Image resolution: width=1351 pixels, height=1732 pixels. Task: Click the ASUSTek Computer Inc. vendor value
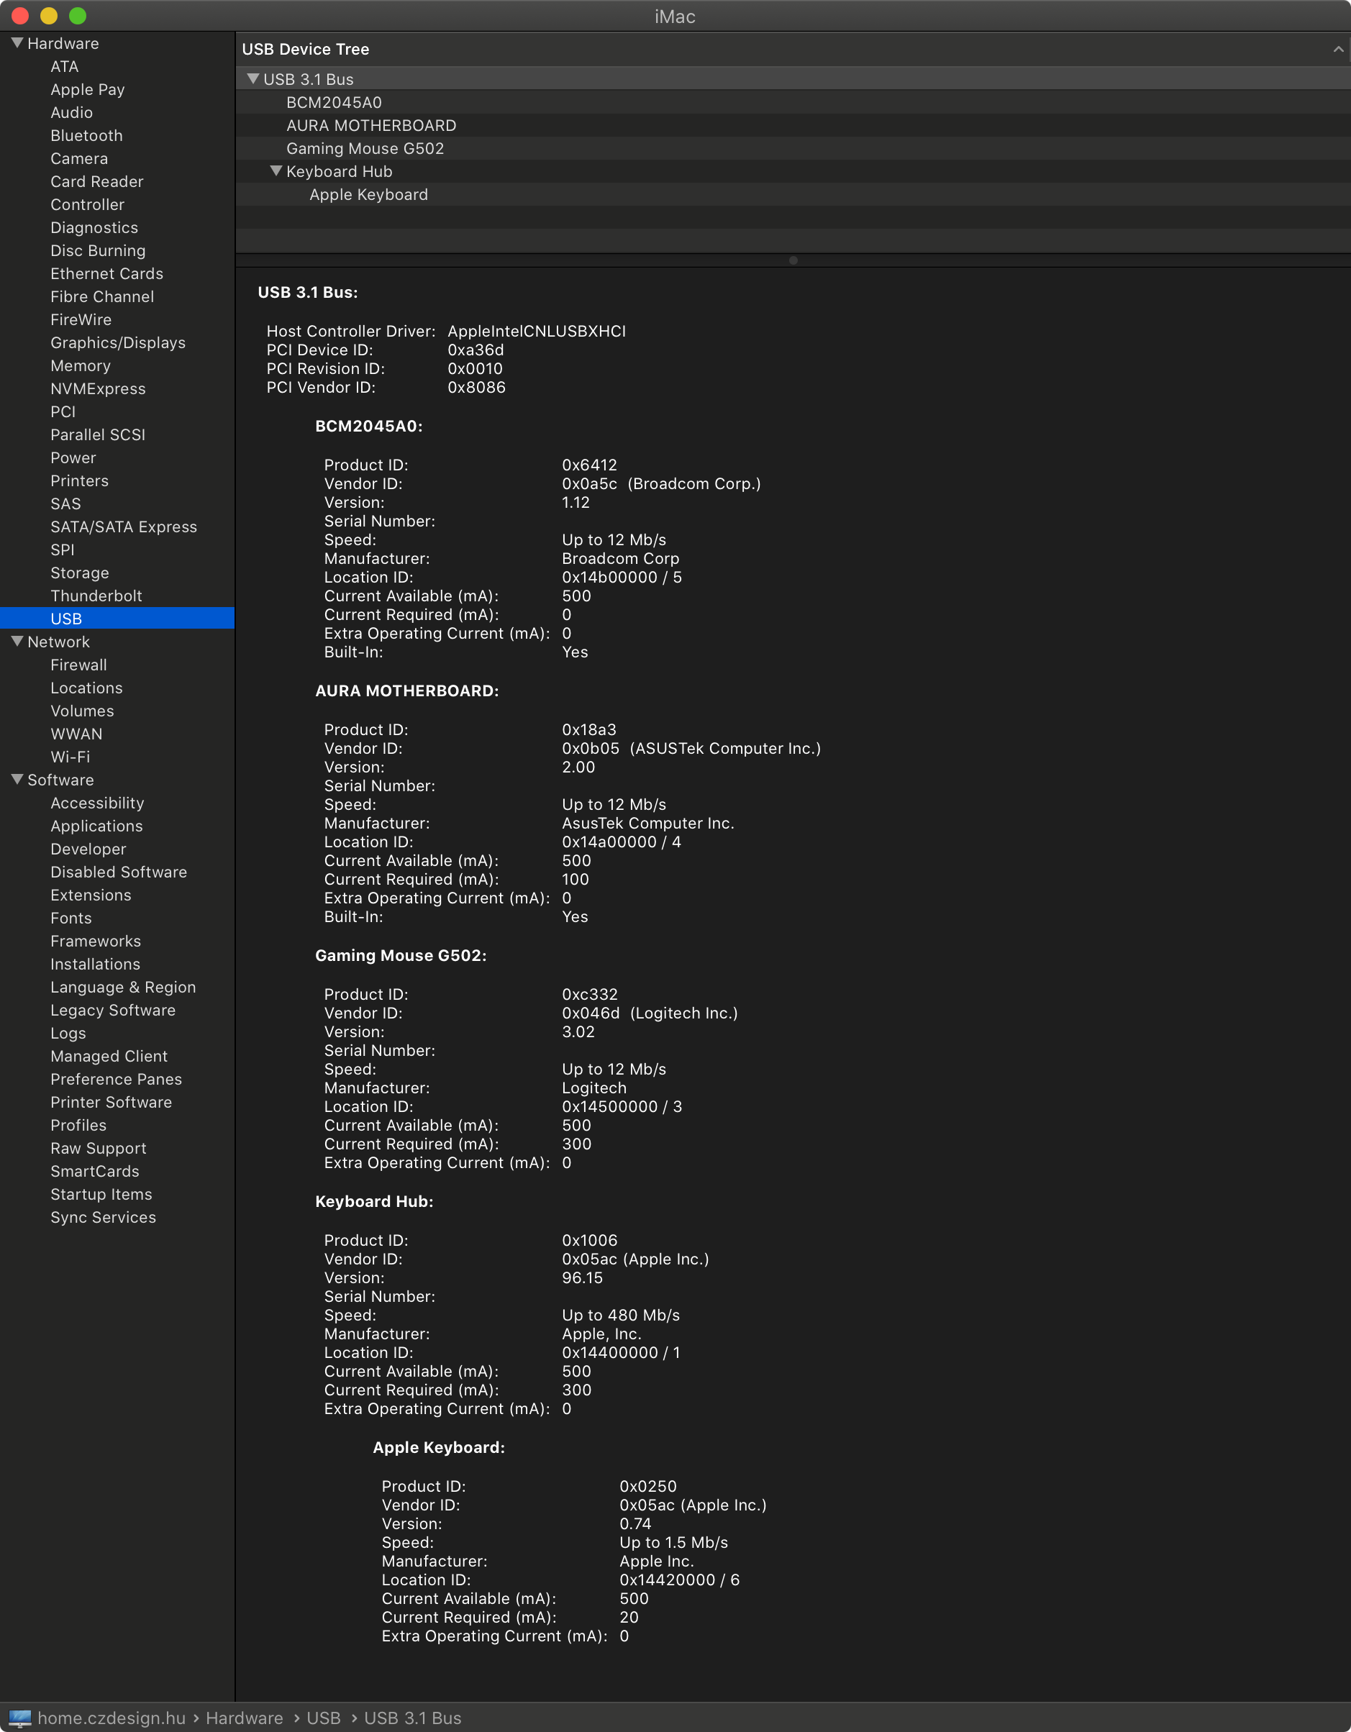pyautogui.click(x=692, y=748)
